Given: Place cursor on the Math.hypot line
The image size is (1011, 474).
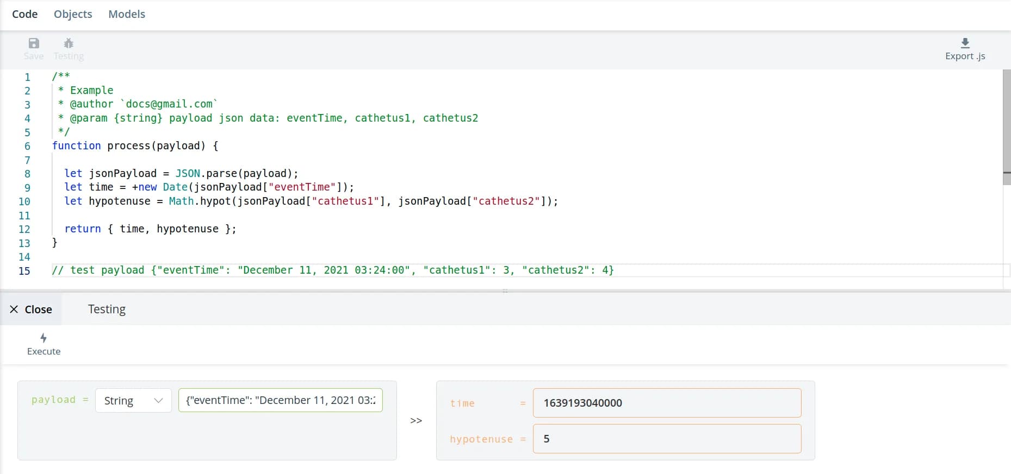Looking at the screenshot, I should 311,201.
